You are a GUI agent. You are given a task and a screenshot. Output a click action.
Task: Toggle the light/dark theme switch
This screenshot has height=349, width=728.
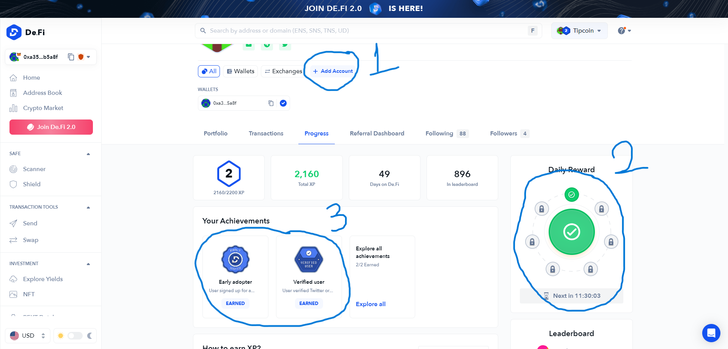pos(75,336)
